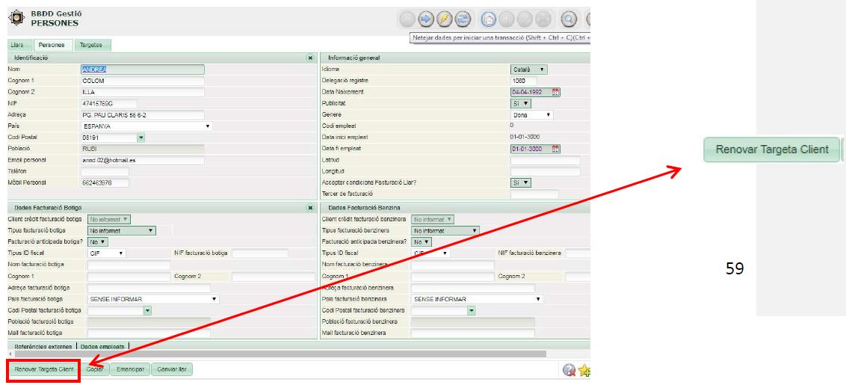Open the Data Naixement calendar picker
This screenshot has height=385, width=846.
(x=555, y=92)
